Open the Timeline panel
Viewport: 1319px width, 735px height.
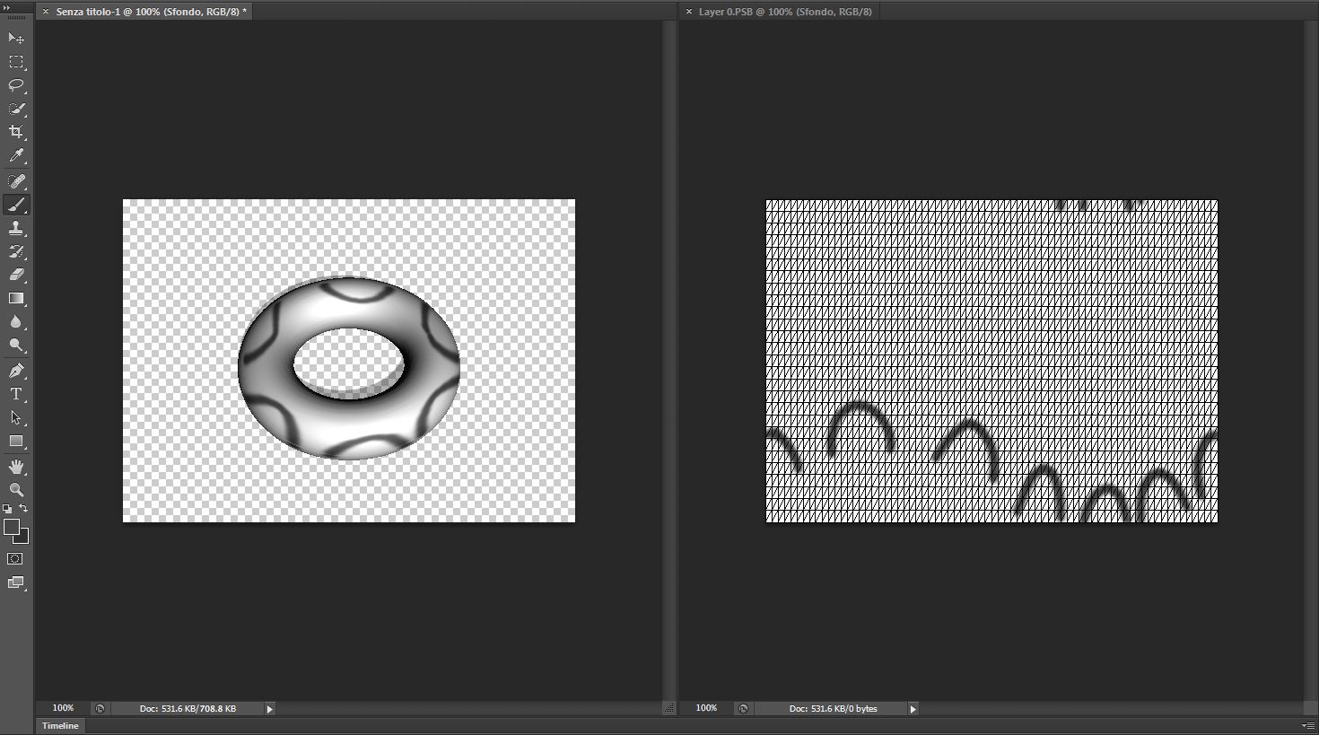pos(59,725)
